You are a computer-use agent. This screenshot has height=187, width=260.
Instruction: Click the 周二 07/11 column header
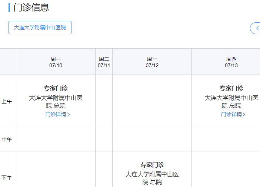point(104,62)
